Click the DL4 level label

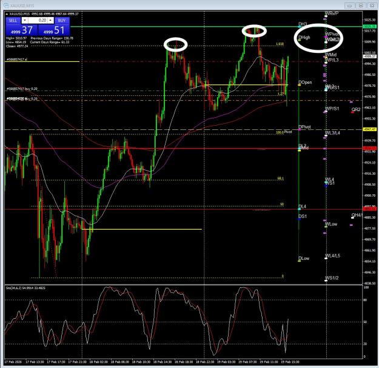pyautogui.click(x=302, y=206)
